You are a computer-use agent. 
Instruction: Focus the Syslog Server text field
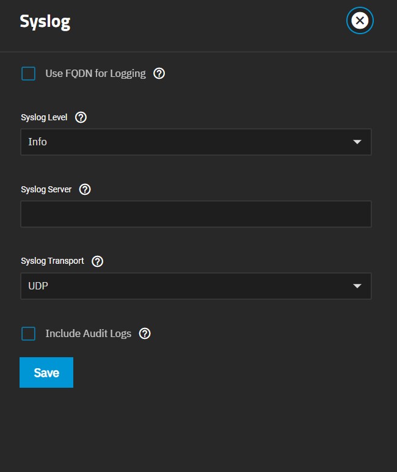point(196,214)
